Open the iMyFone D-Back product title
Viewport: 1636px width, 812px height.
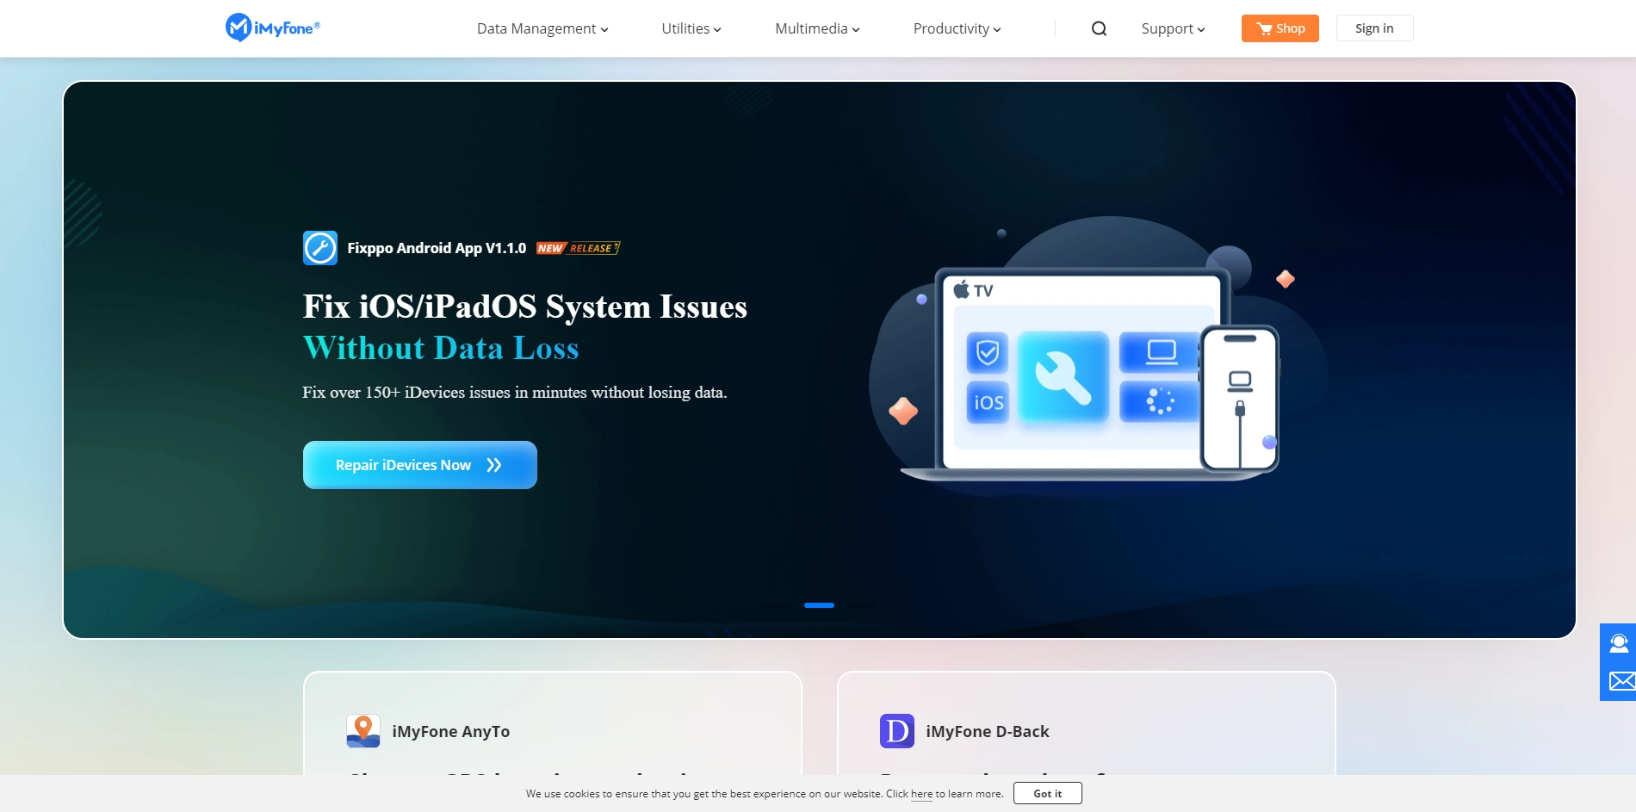[988, 731]
